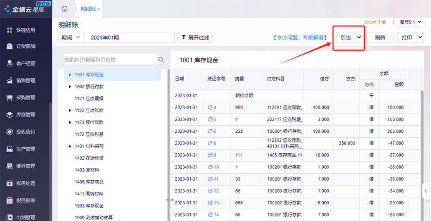The height and width of the screenshot is (221, 431).
Task: Select 1405 库存商品 in the subject tree
Action: point(89,182)
